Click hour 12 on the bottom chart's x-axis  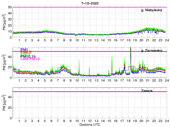pos(90,121)
